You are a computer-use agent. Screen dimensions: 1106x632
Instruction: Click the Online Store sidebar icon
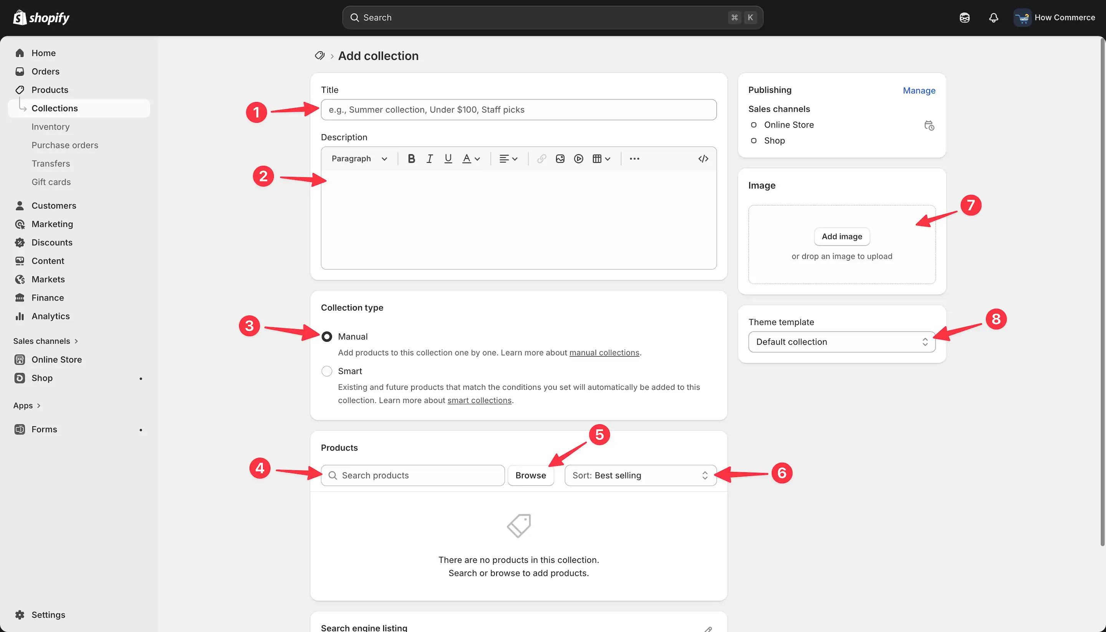(20, 360)
